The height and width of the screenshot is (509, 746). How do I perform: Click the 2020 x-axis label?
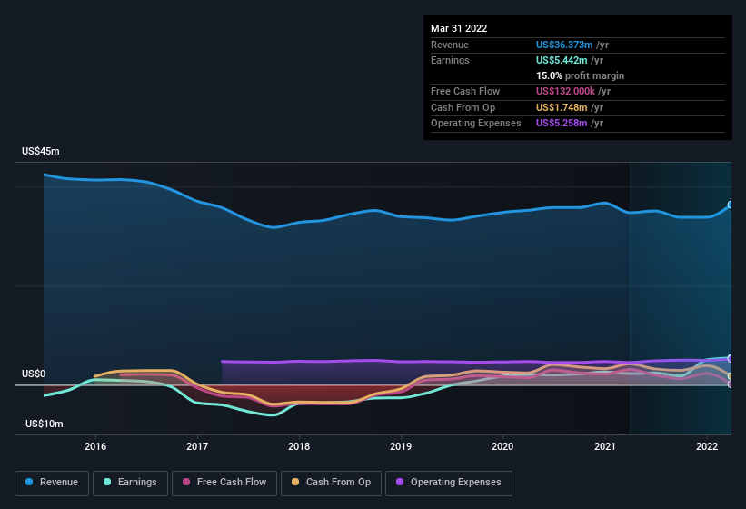(x=502, y=446)
